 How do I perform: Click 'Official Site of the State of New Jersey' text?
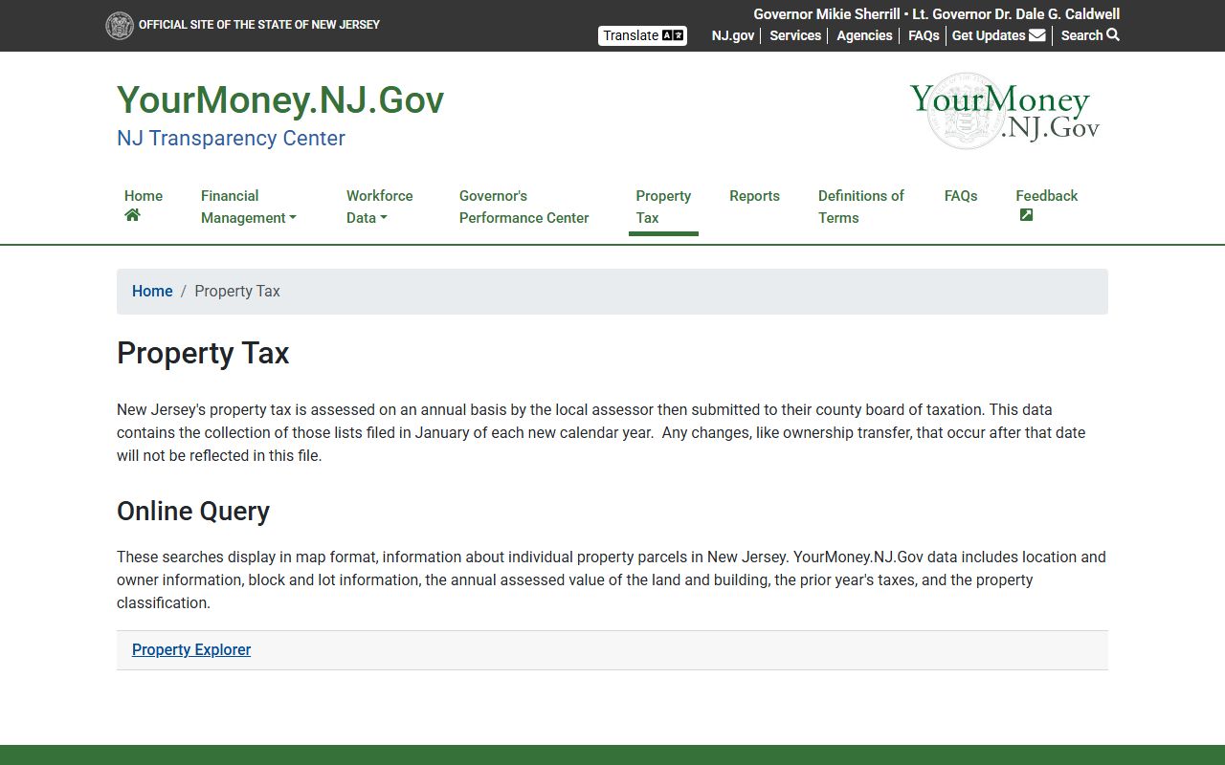tap(259, 25)
